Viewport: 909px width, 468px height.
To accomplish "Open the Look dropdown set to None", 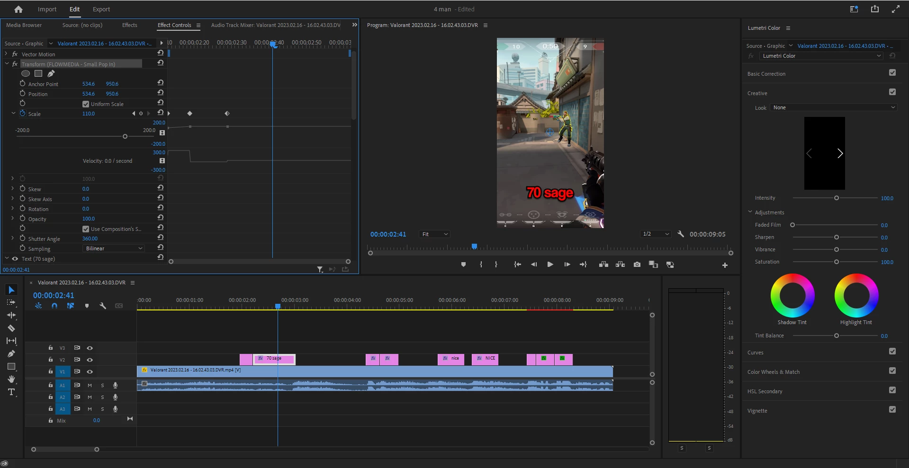I will [x=834, y=107].
